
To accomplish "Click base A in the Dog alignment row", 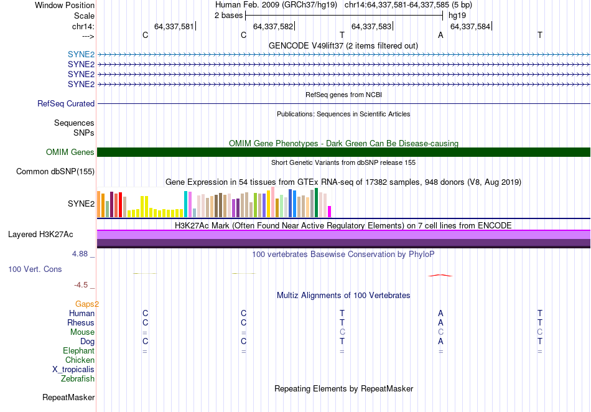I will pos(440,342).
